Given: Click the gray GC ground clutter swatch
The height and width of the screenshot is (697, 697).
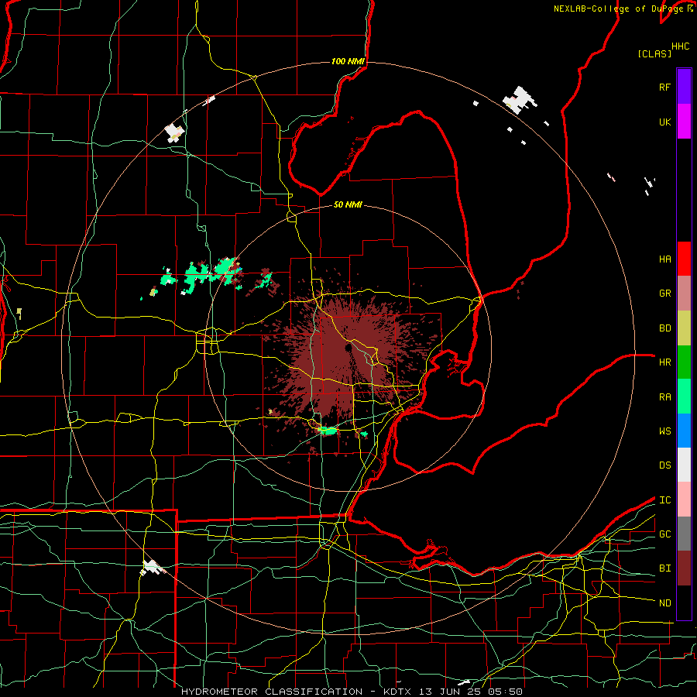Looking at the screenshot, I should click(684, 534).
